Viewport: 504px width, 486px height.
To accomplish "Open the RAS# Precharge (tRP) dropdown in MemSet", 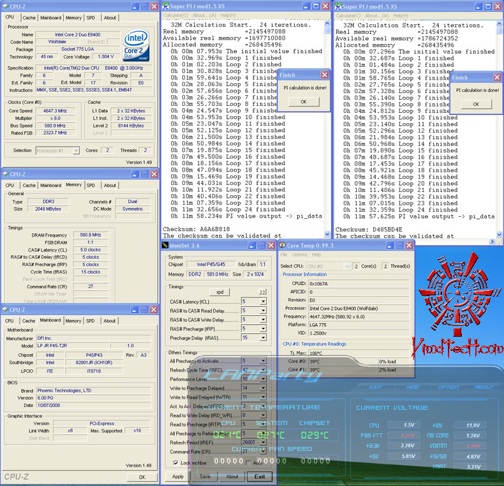I will (263, 328).
